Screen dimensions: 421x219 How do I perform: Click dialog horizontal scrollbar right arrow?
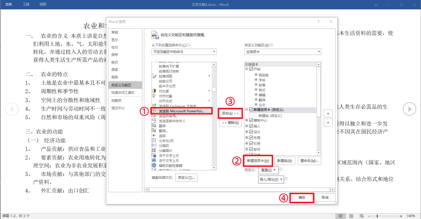pos(333,189)
